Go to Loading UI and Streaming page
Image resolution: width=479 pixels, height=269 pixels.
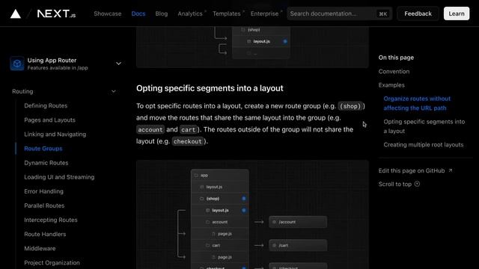point(59,177)
